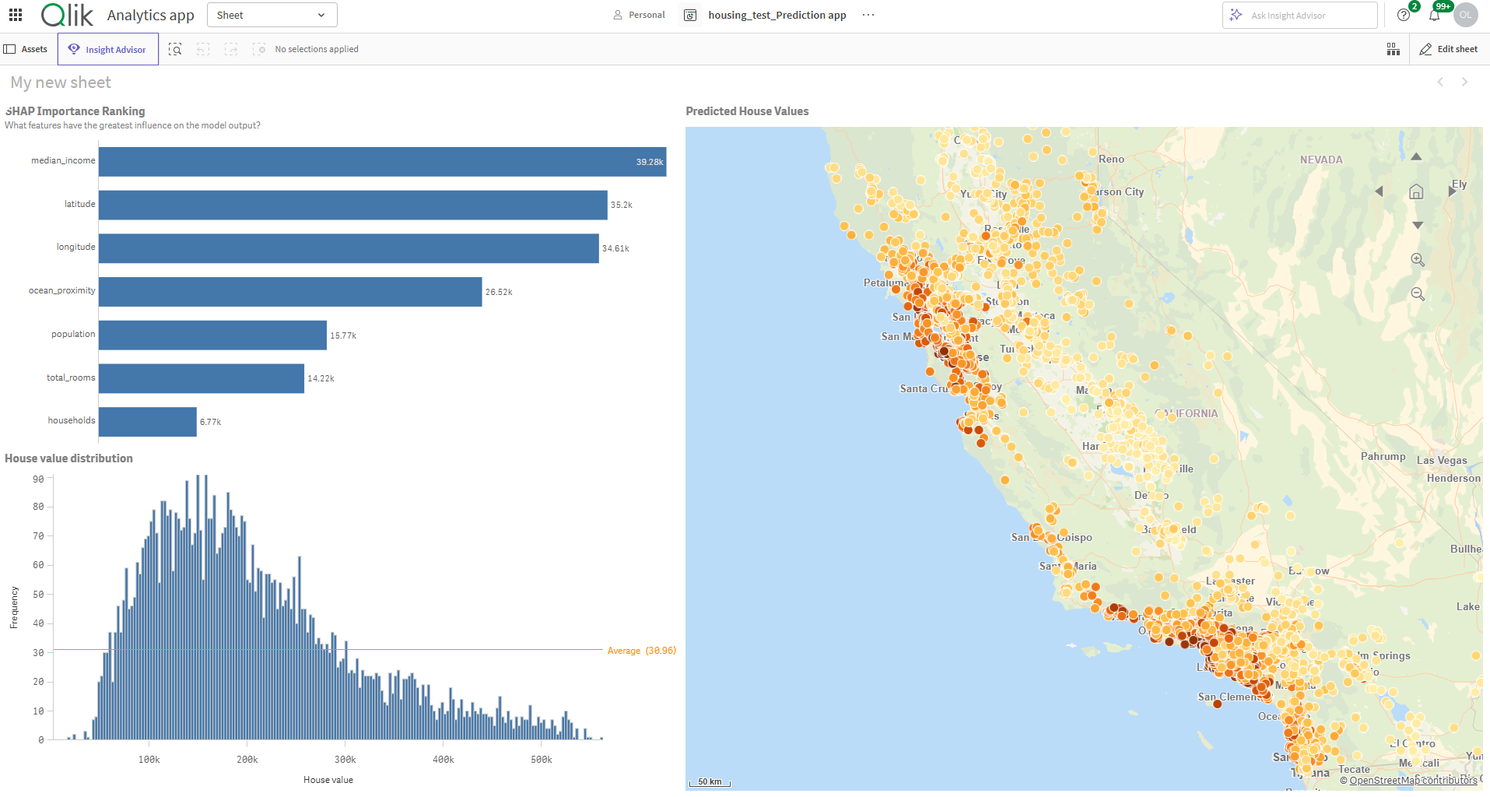1490x797 pixels.
Task: Toggle the Assets panel
Action: coord(26,49)
